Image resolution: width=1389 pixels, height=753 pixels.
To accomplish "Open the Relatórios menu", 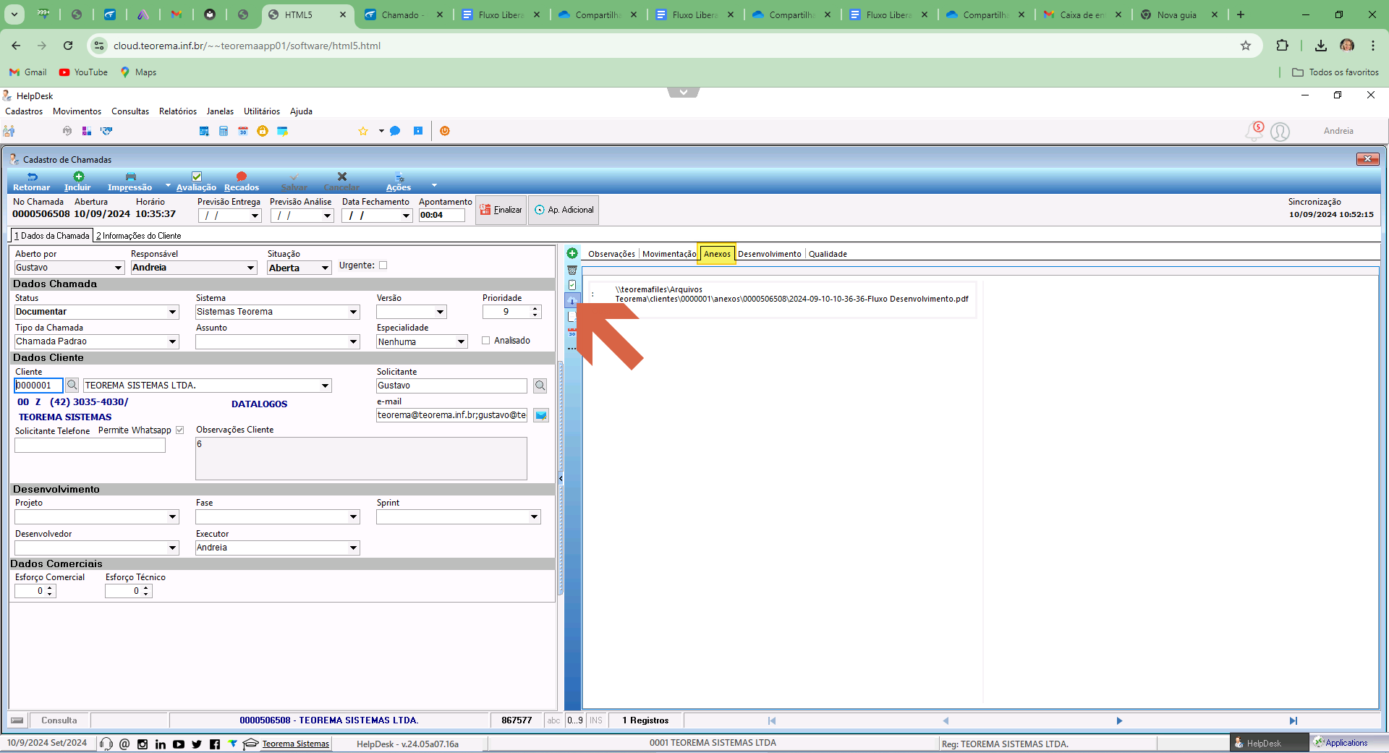I will coord(178,111).
